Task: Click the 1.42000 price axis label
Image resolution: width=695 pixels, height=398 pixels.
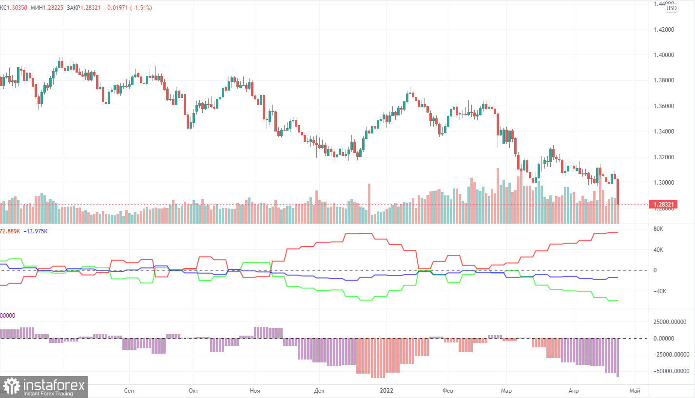Action: [665, 30]
